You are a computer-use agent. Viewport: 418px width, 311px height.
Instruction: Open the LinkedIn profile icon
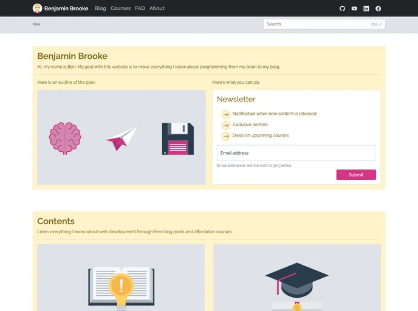pos(366,9)
